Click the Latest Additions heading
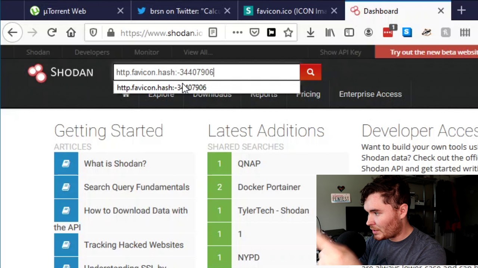 click(x=266, y=131)
